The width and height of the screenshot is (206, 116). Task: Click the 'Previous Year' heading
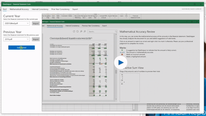12,32
